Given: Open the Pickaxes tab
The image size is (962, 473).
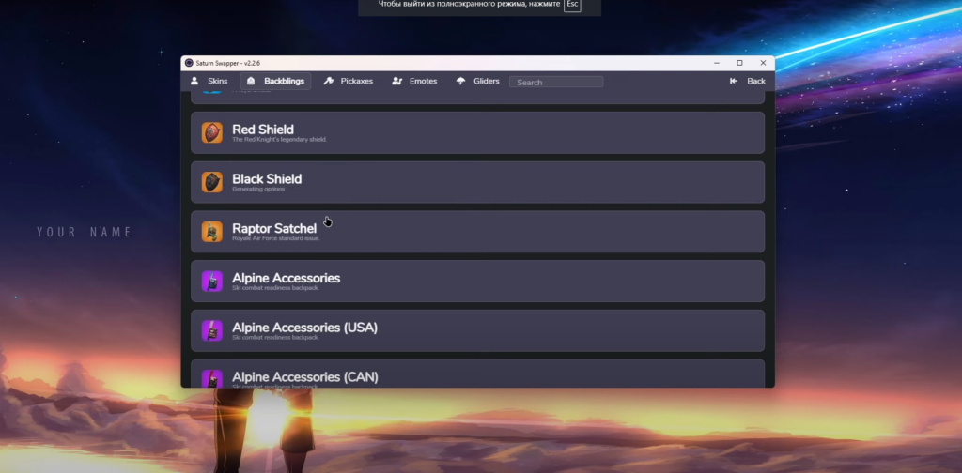Looking at the screenshot, I should [348, 82].
